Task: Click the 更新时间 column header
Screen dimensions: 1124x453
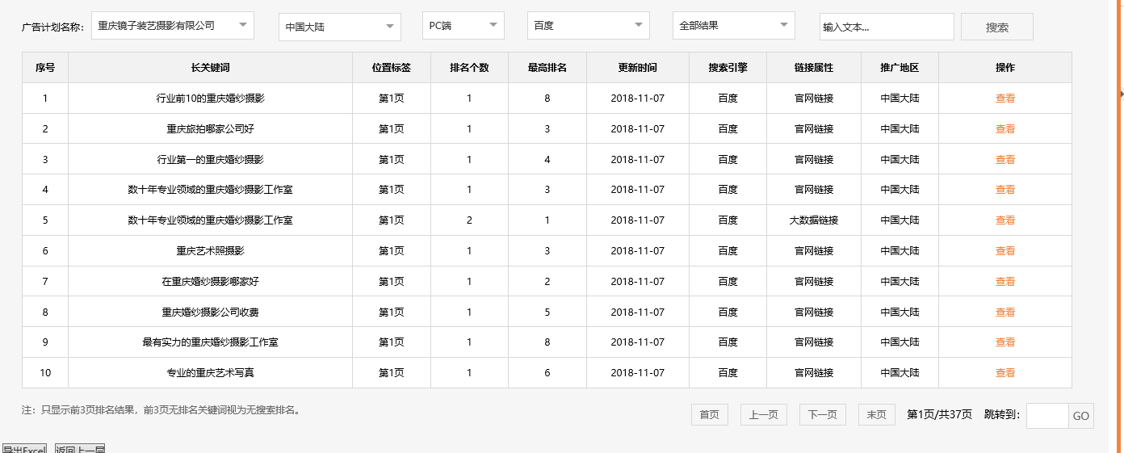Action: (x=638, y=68)
